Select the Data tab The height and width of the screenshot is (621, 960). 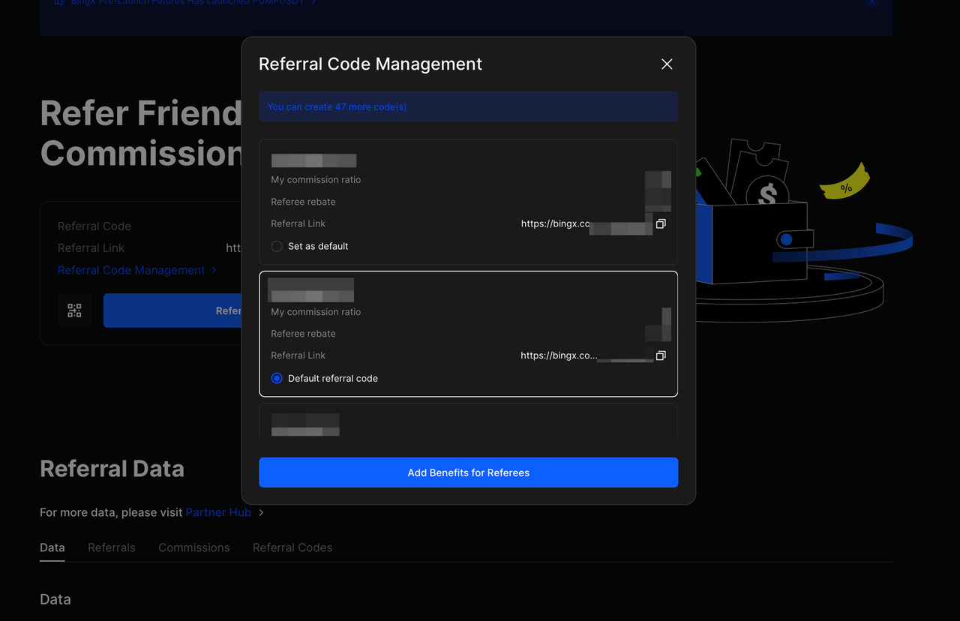tap(52, 547)
